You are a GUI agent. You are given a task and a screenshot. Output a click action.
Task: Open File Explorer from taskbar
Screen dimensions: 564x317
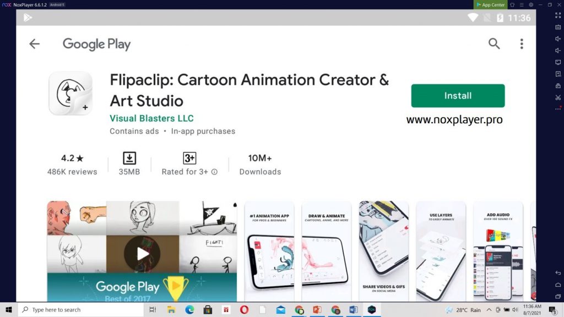[x=171, y=309]
